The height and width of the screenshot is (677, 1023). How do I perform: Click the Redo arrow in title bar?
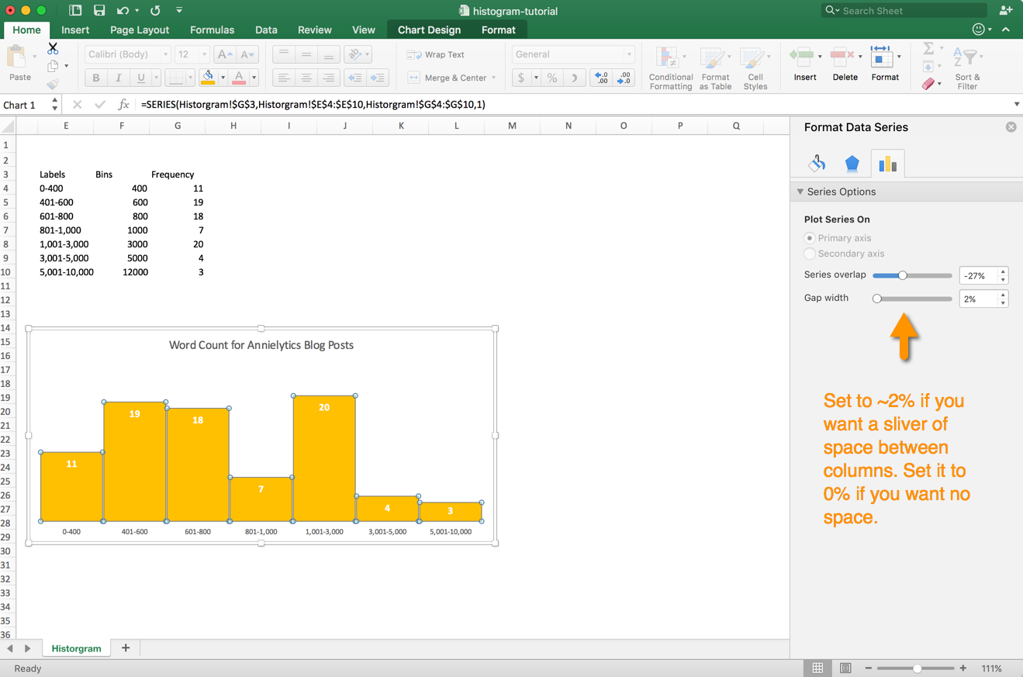tap(155, 11)
